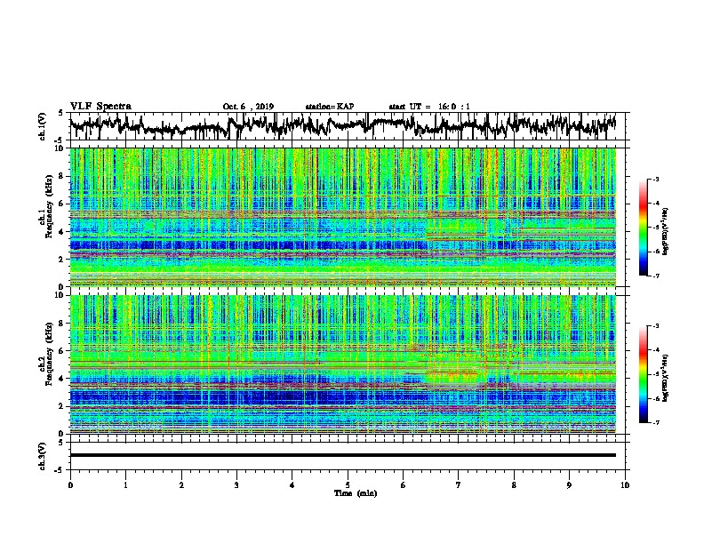Click the "ch.3(V)" axis label
The image size is (704, 544).
[x=43, y=456]
